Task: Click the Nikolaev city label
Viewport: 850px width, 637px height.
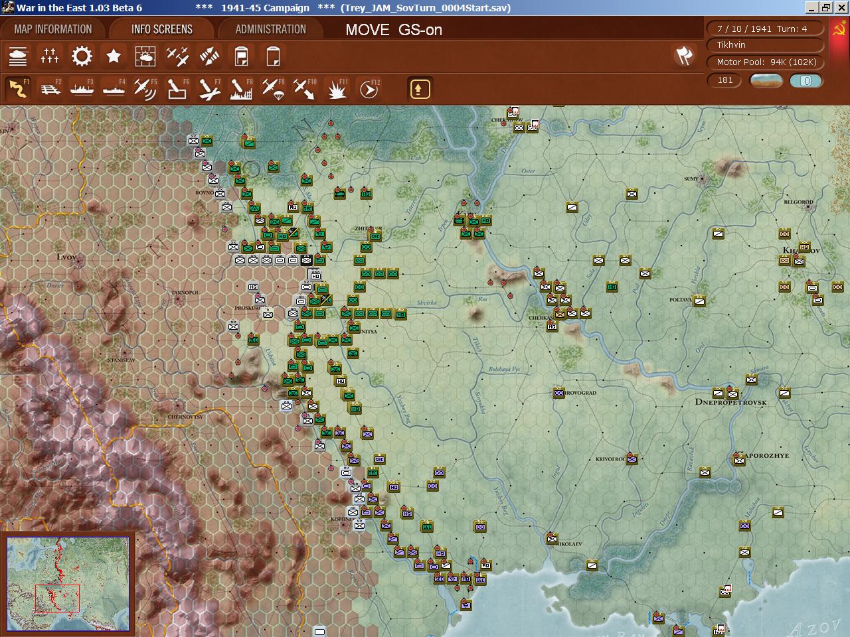Action: (x=567, y=544)
